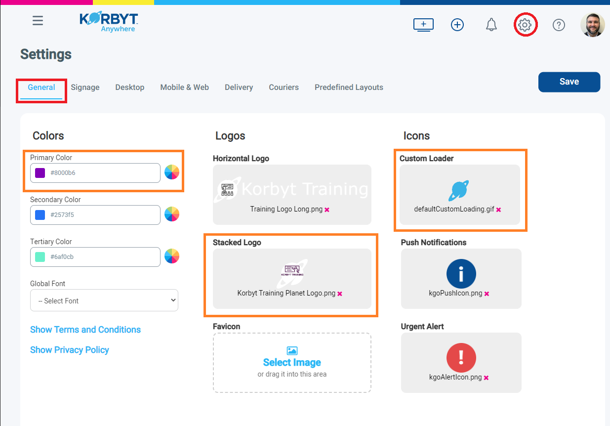Open the notifications bell
The height and width of the screenshot is (426, 610).
coord(491,25)
